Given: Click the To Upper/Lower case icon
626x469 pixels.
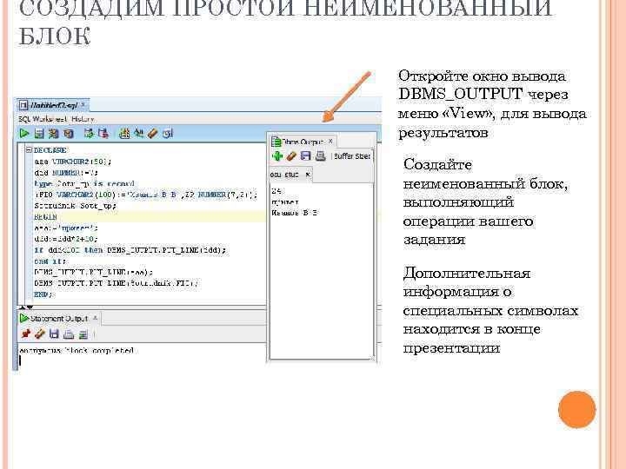Looking at the screenshot, I should click(x=138, y=133).
